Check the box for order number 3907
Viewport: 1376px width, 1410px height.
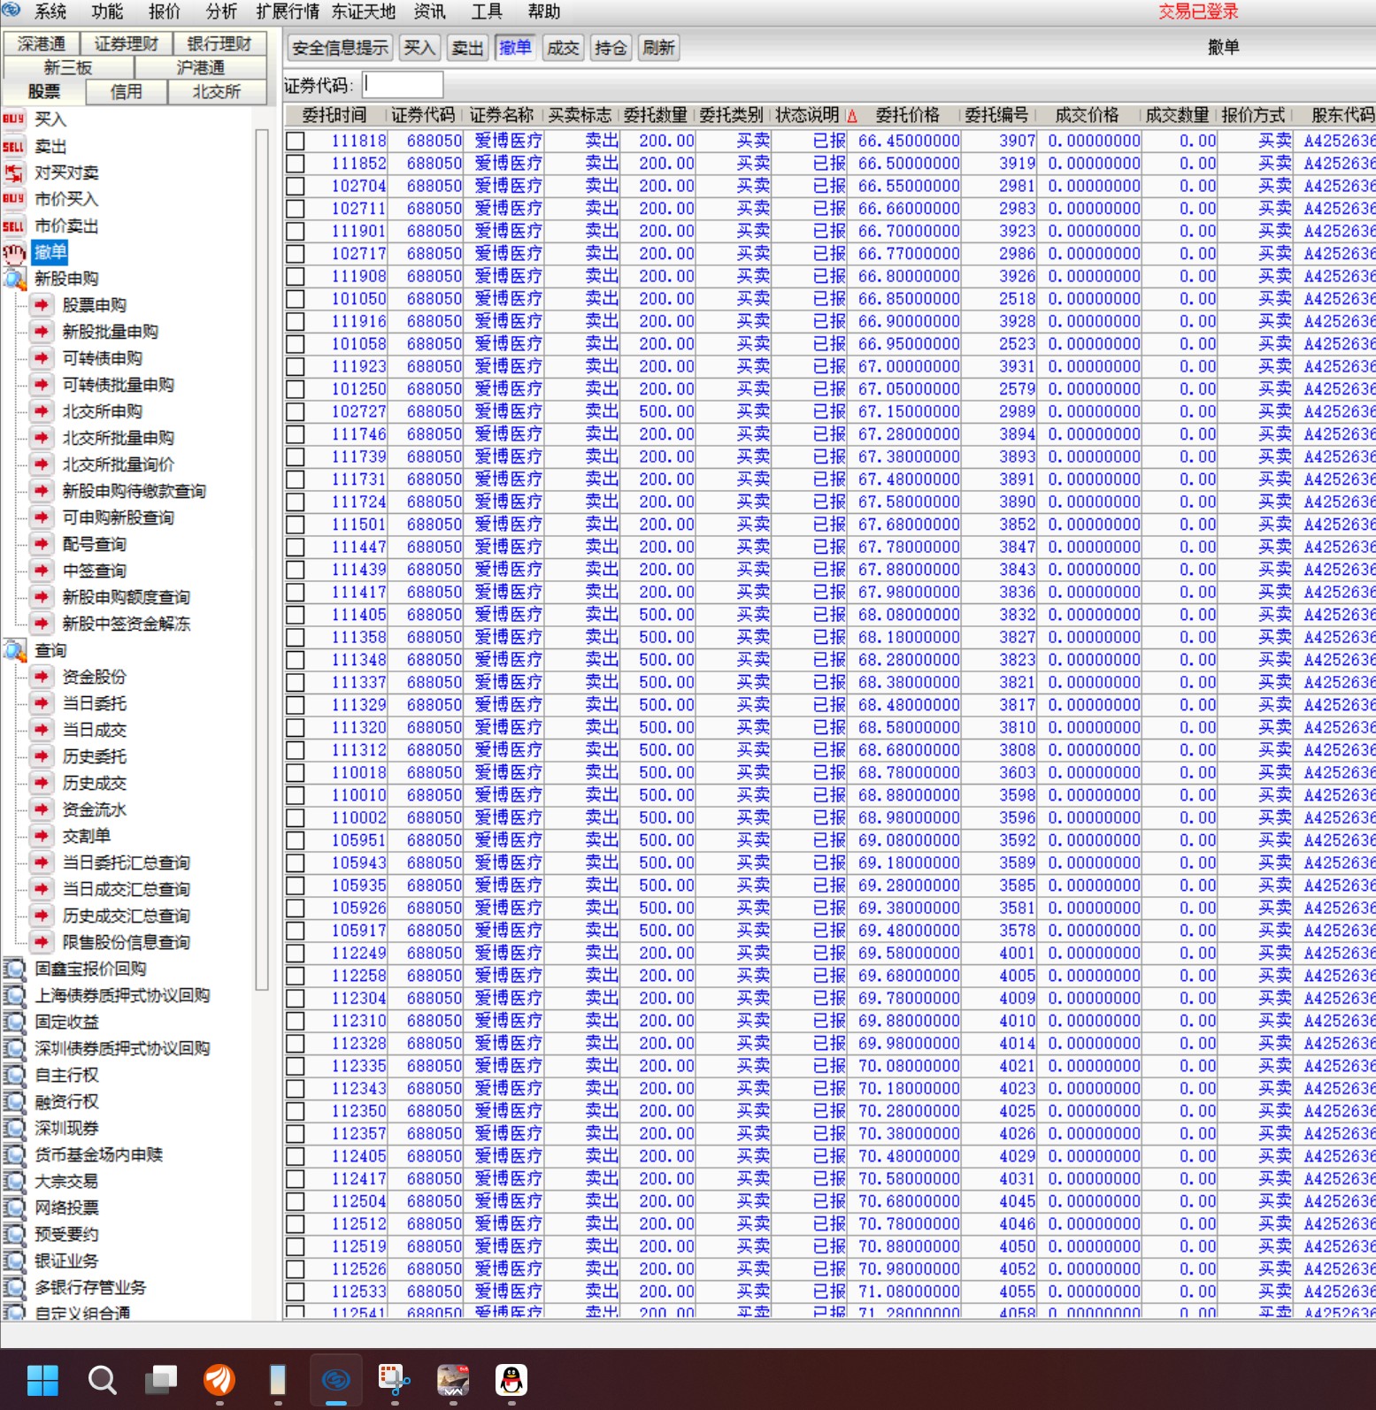[296, 142]
